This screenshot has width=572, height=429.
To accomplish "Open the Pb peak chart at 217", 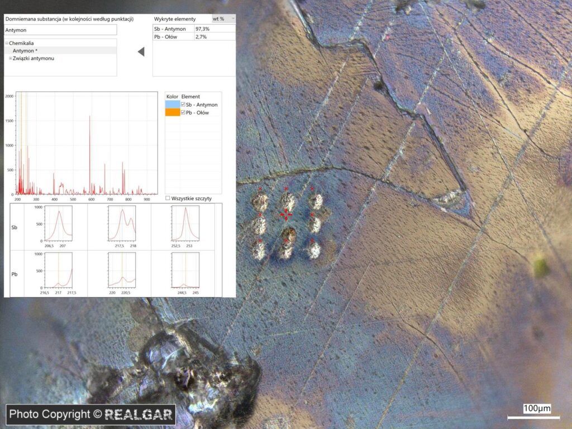I will pos(58,270).
